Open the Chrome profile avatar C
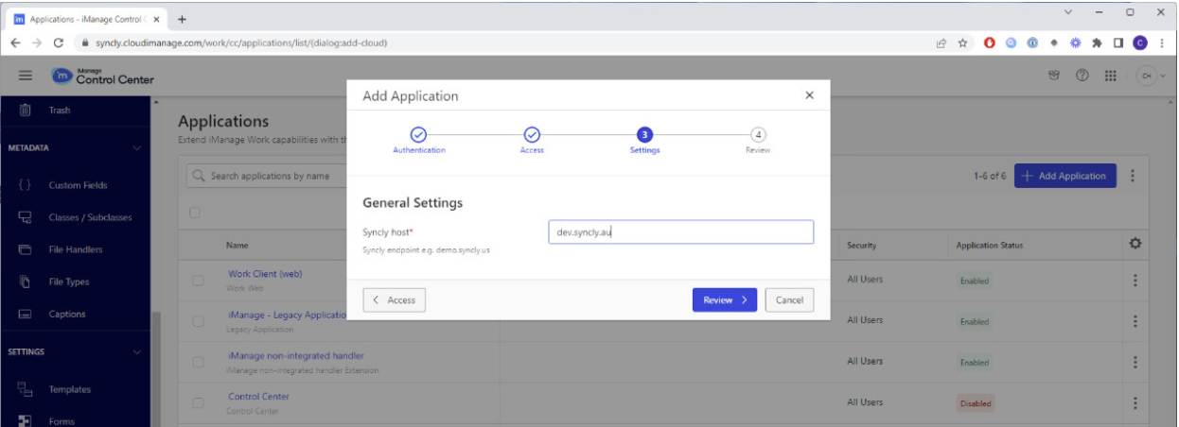This screenshot has width=1179, height=427. [x=1139, y=43]
